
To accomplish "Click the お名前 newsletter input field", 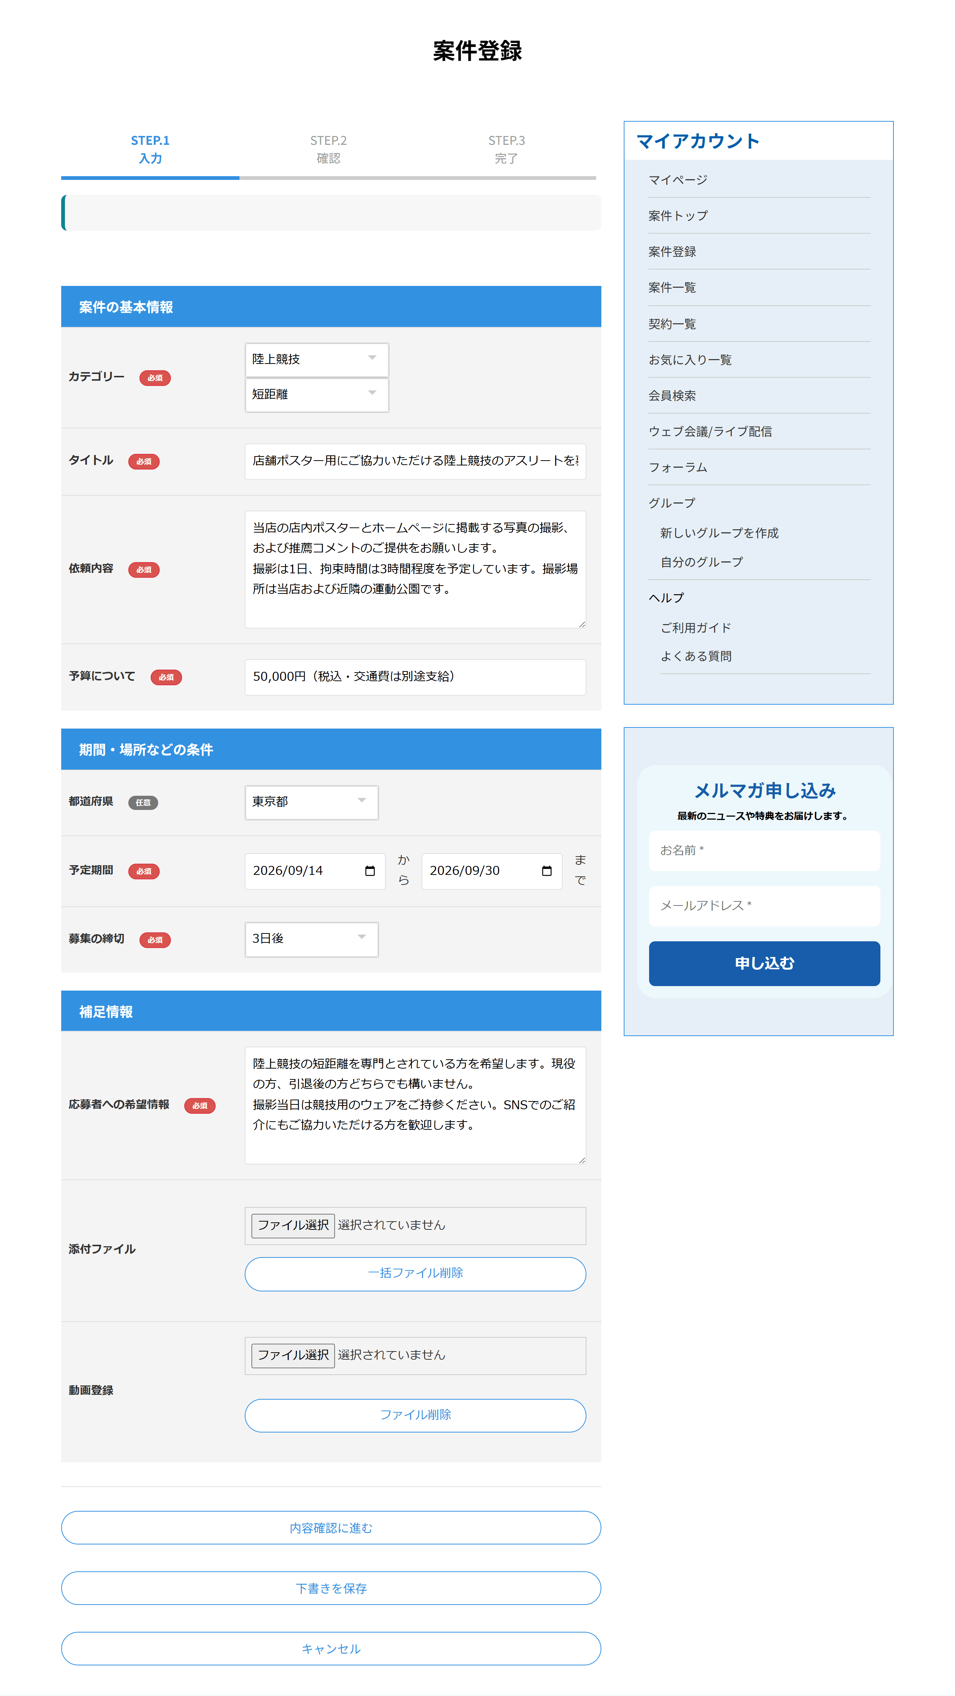I will pyautogui.click(x=764, y=851).
